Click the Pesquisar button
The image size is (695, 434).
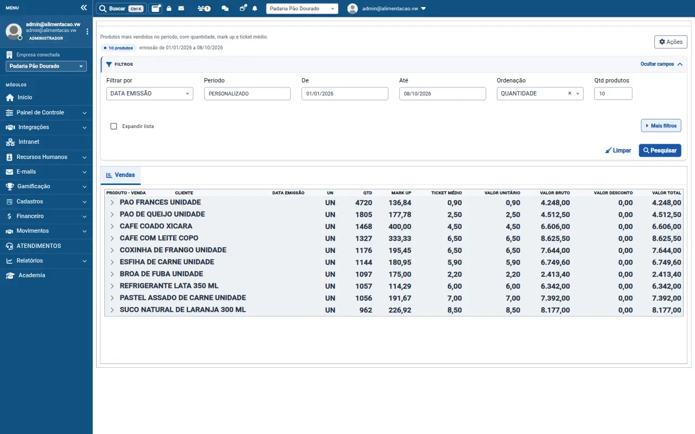tap(660, 150)
